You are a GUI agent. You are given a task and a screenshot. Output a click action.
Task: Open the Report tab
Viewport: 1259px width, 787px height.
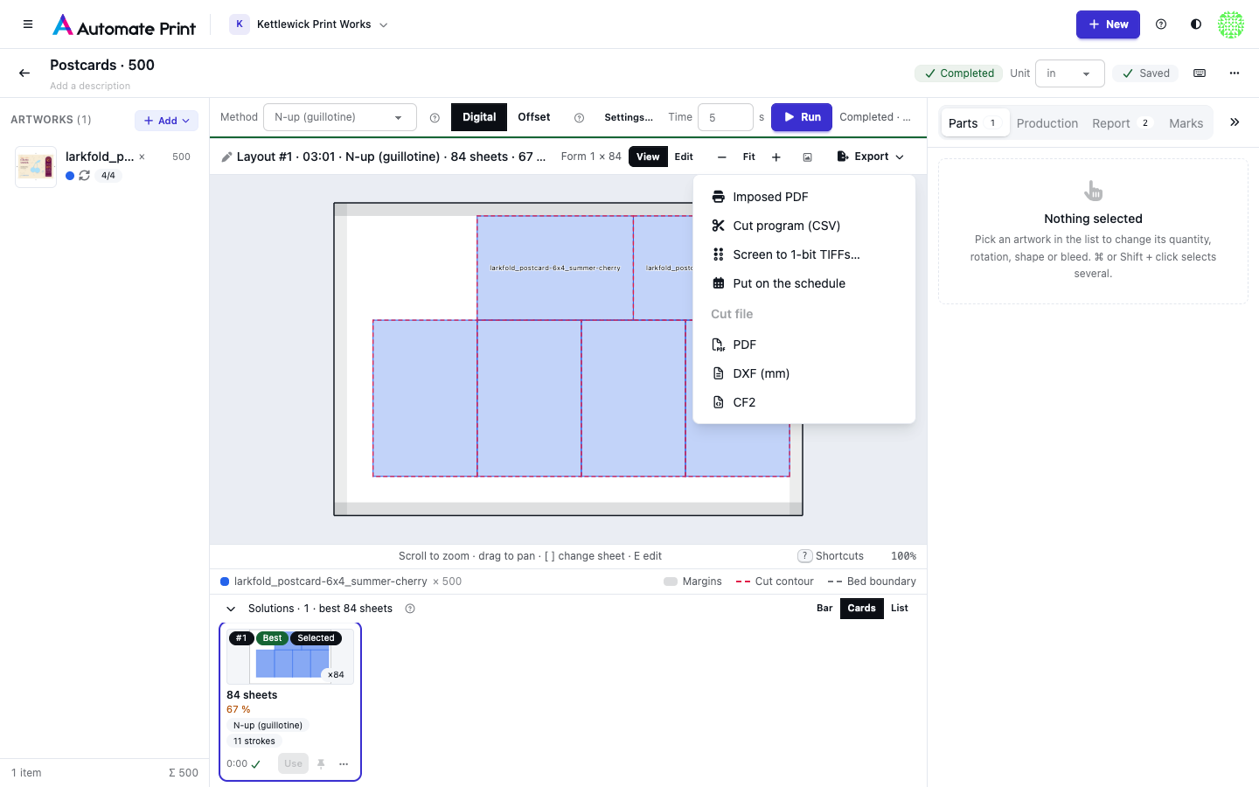coord(1123,123)
